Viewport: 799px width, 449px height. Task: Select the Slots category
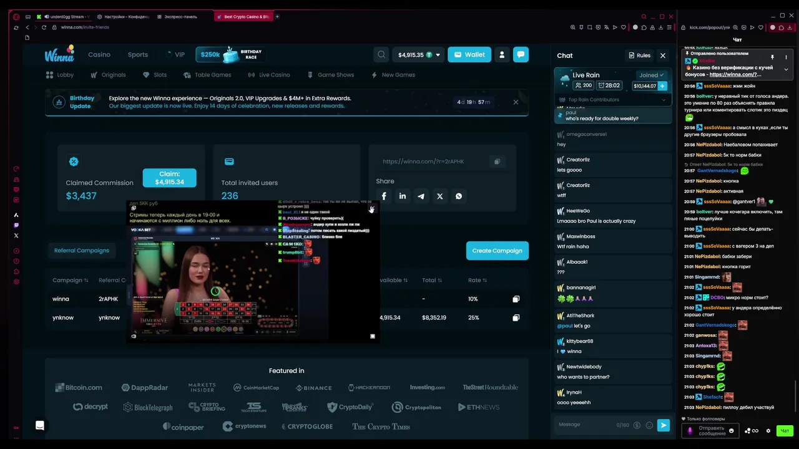coord(155,75)
